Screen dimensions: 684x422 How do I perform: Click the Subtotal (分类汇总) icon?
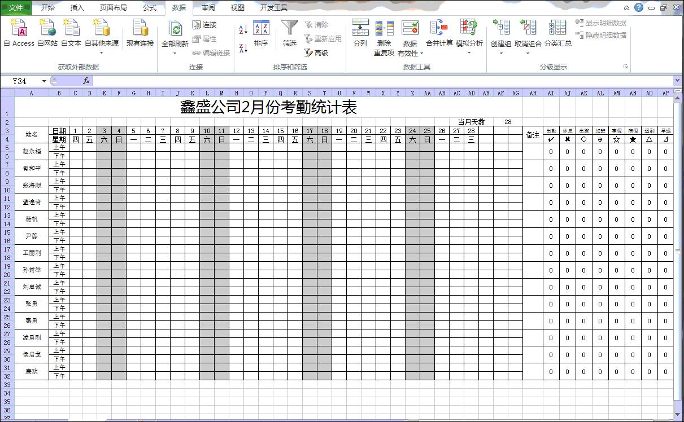pyautogui.click(x=557, y=34)
